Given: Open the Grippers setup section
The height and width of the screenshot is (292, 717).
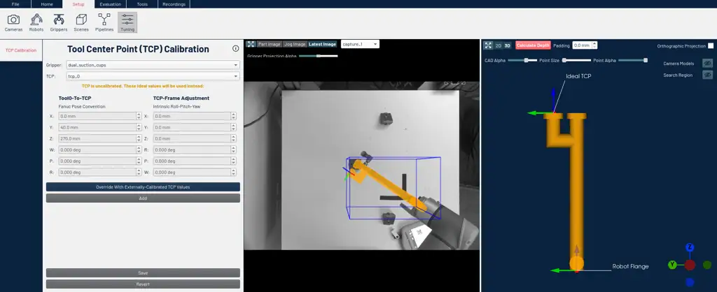Looking at the screenshot, I should click(x=58, y=22).
